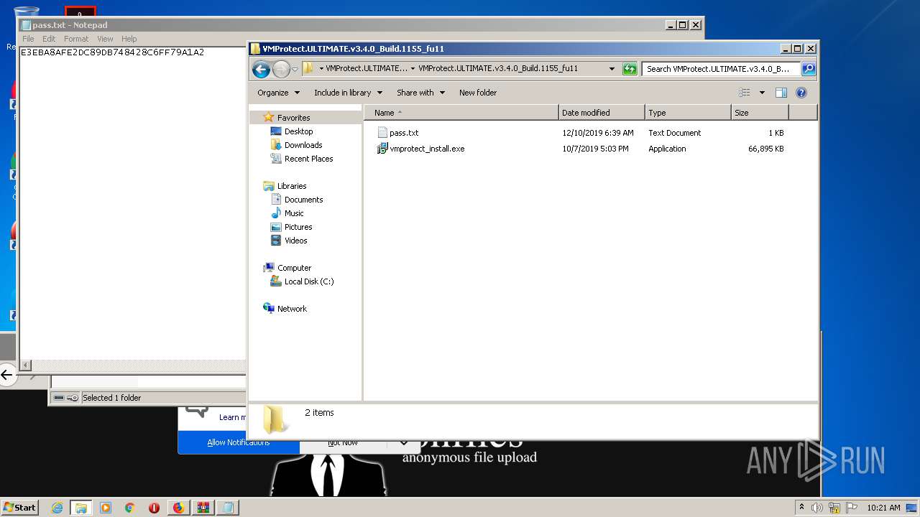Click the green refresh button in address bar
This screenshot has width=920, height=517.
(630, 69)
